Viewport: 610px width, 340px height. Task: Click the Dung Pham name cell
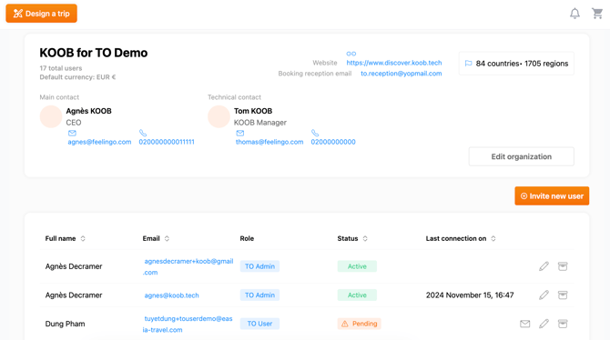pyautogui.click(x=65, y=324)
